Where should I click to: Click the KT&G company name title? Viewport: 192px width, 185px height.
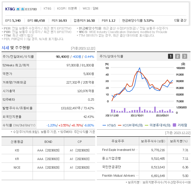point(10,9)
